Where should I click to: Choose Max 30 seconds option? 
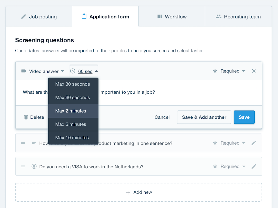click(x=73, y=84)
